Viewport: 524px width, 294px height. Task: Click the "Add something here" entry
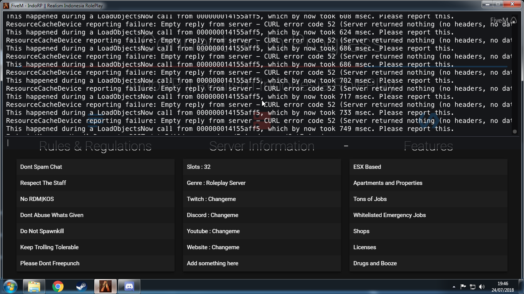point(262,263)
